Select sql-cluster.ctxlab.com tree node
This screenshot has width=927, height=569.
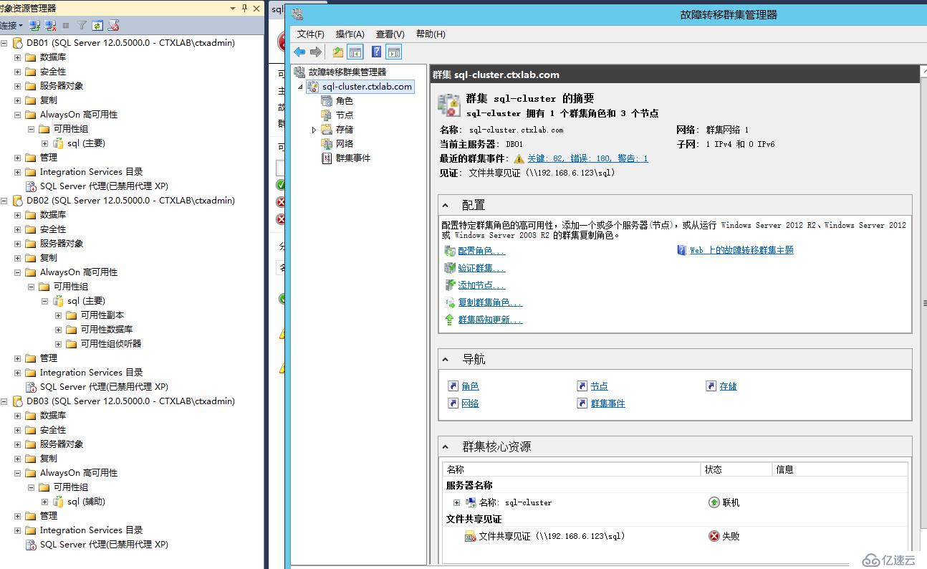click(367, 87)
